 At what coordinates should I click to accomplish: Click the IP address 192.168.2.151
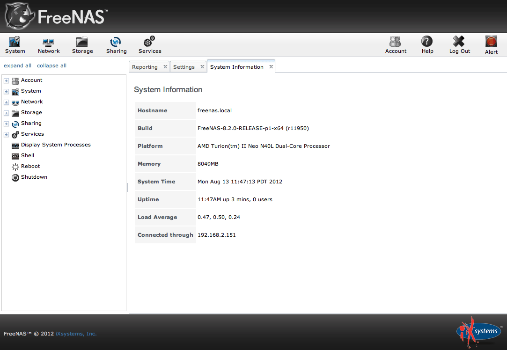[217, 235]
